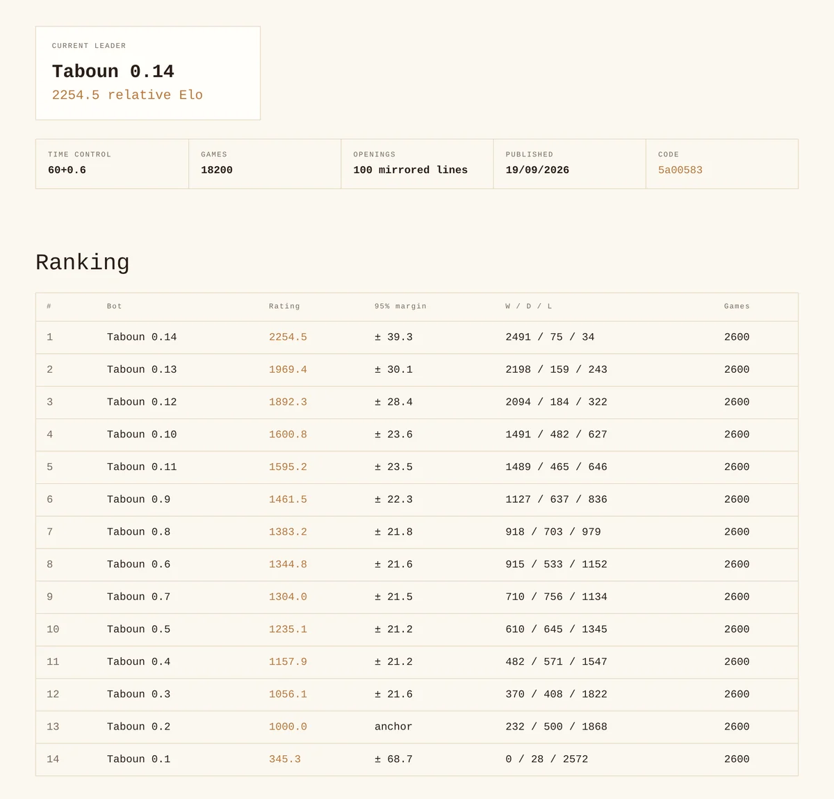Click the rating "1892.3"

(288, 403)
